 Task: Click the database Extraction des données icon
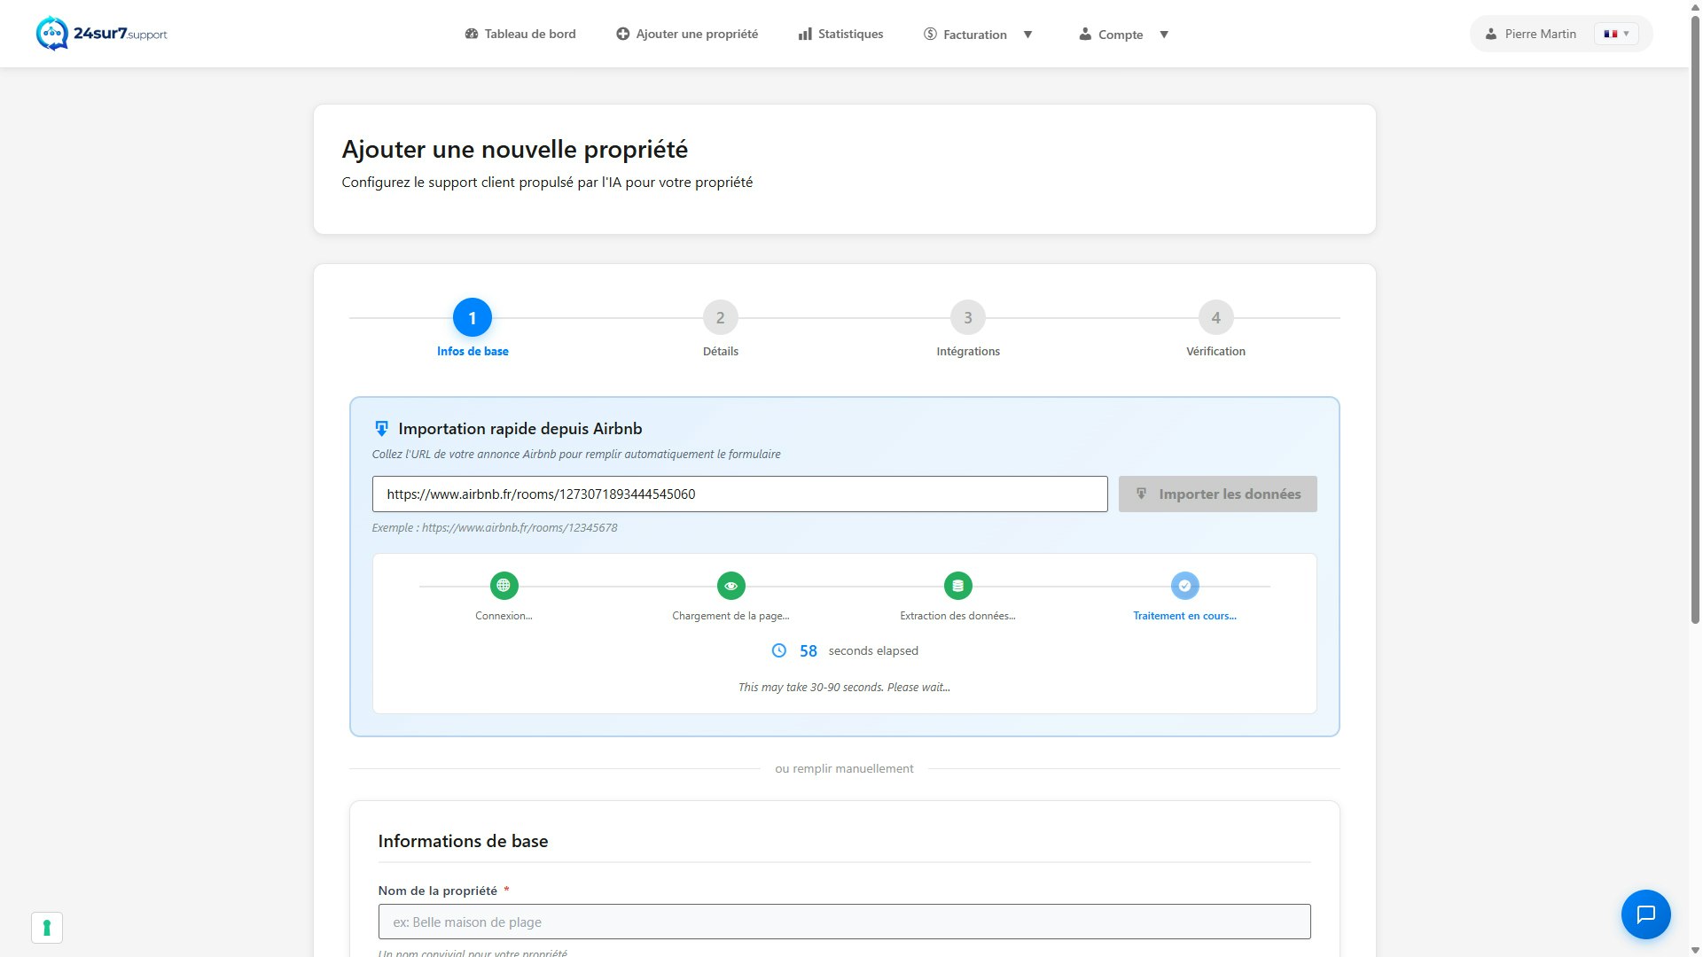(x=957, y=585)
